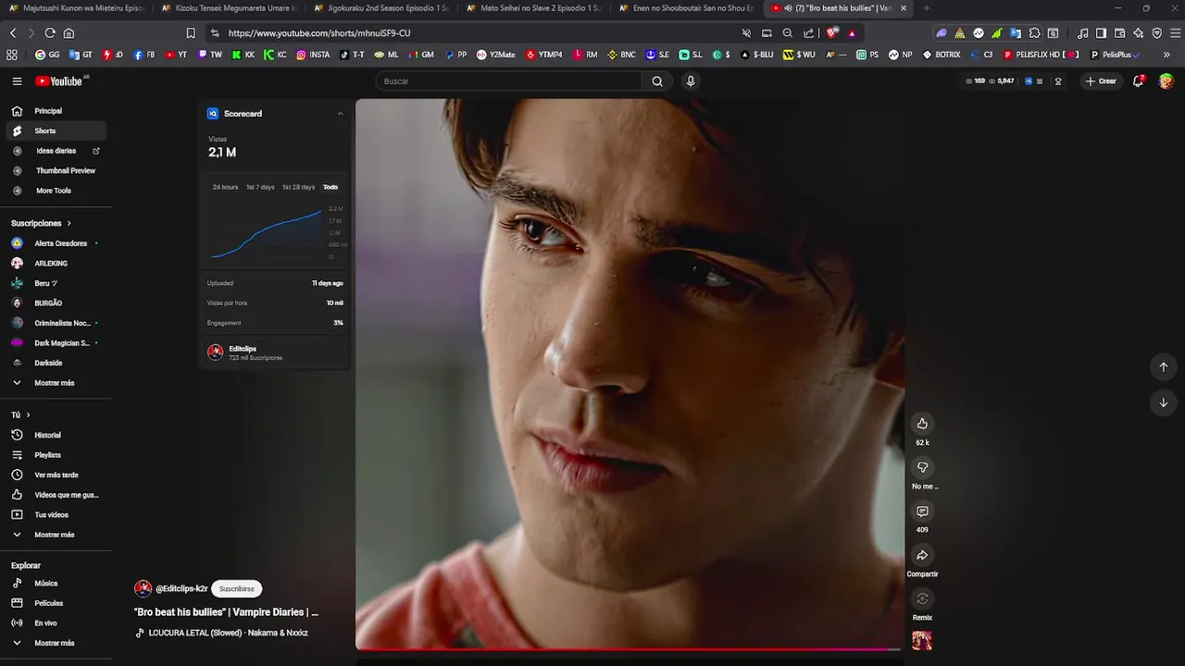Select the Todo range tab
Viewport: 1185px width, 666px height.
[331, 187]
